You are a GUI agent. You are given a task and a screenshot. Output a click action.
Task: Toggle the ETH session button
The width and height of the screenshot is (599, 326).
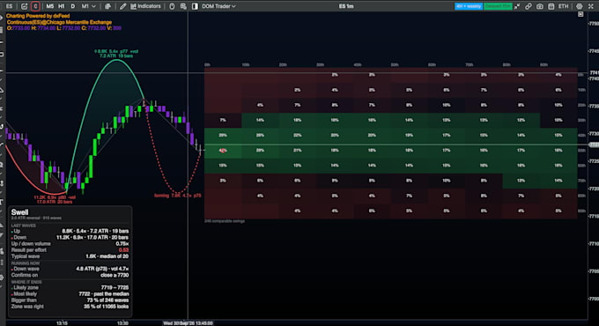(x=564, y=6)
